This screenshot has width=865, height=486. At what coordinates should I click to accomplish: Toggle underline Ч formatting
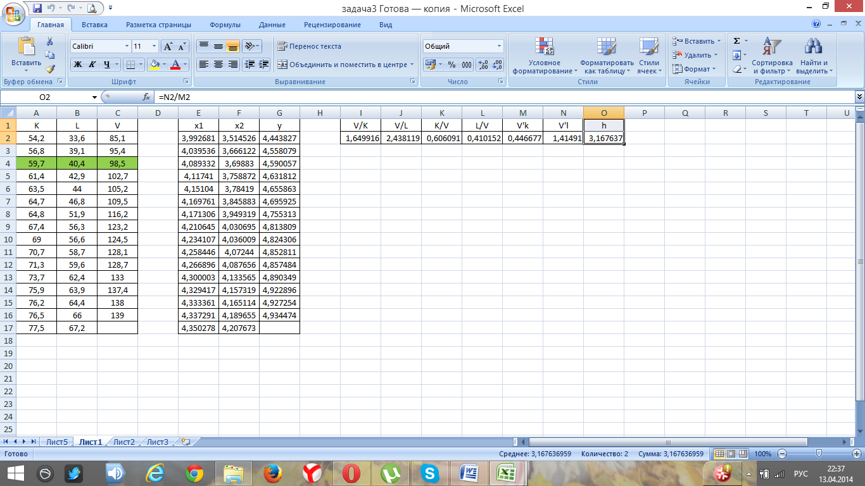pos(107,64)
